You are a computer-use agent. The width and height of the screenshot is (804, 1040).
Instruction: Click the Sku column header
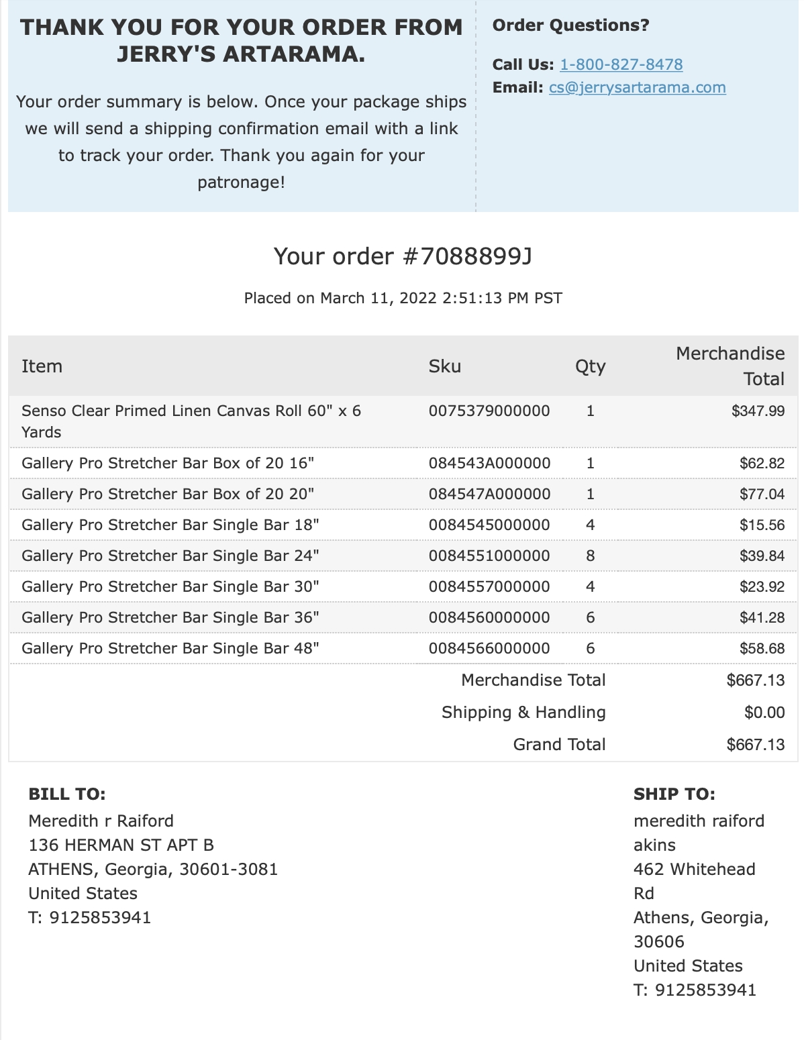(x=445, y=366)
